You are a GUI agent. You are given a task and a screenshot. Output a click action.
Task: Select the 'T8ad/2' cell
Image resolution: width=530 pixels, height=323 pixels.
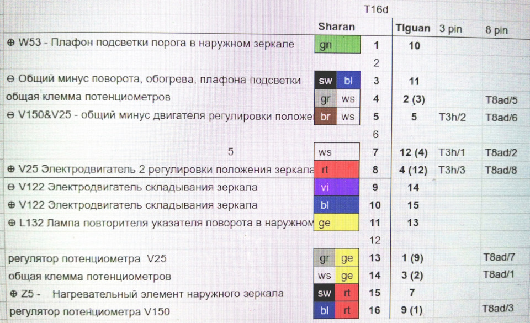pyautogui.click(x=501, y=153)
